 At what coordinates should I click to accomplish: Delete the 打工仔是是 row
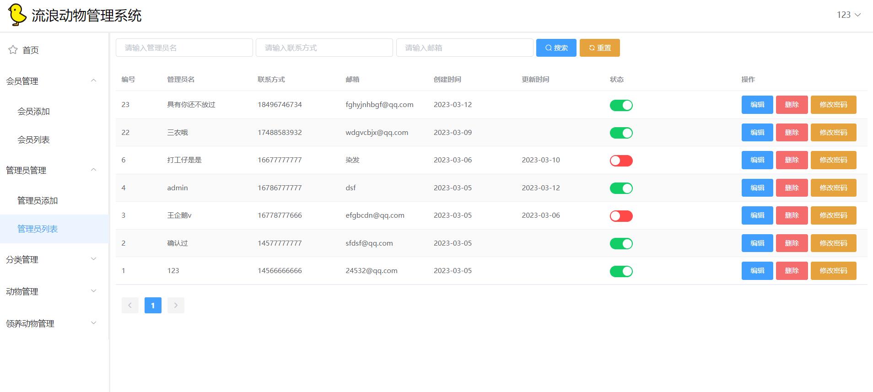(792, 160)
